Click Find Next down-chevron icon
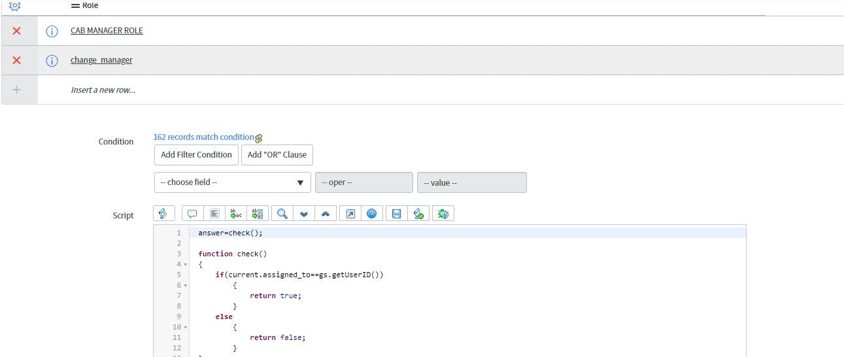This screenshot has height=357, width=844. tap(303, 214)
